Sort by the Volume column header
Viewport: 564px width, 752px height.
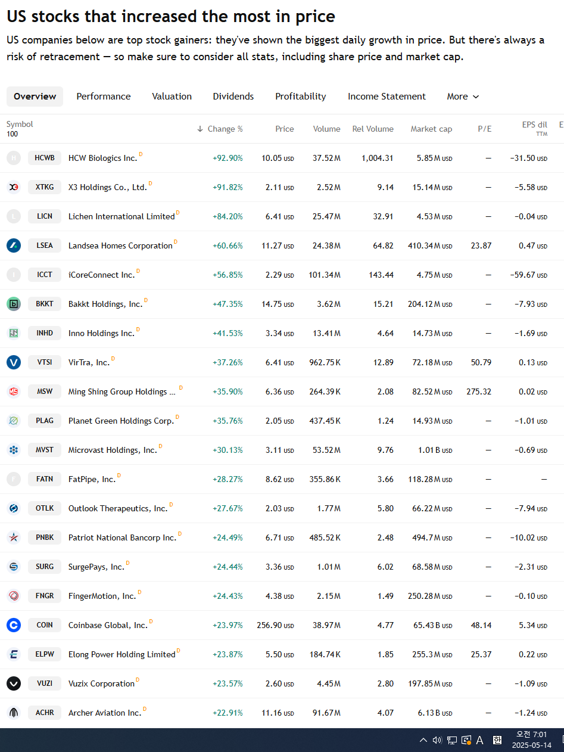(327, 129)
